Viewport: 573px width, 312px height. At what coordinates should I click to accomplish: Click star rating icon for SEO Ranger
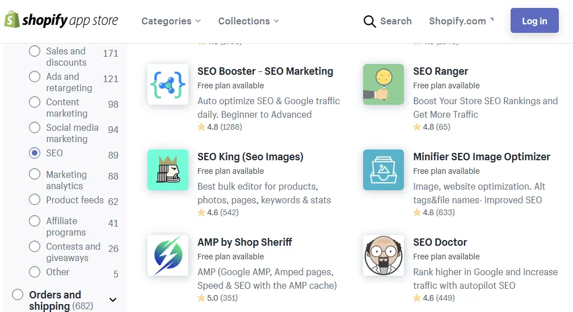(417, 127)
